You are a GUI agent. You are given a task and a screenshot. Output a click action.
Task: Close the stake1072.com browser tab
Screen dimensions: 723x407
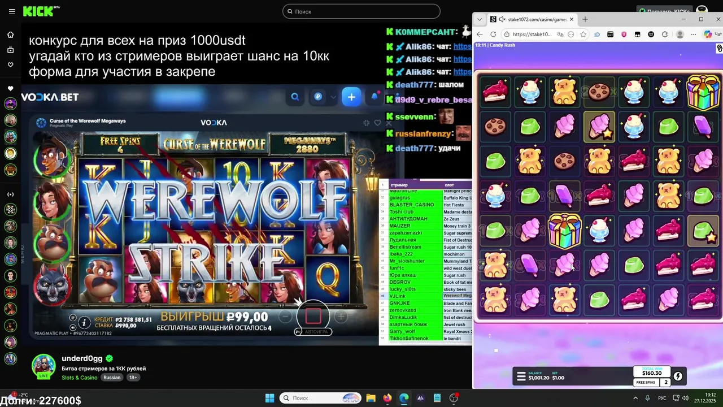(x=572, y=19)
